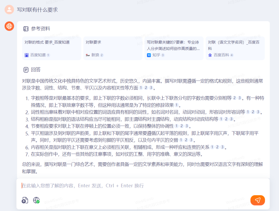Click citation 2 after 字数也需要分别相等

235,98
